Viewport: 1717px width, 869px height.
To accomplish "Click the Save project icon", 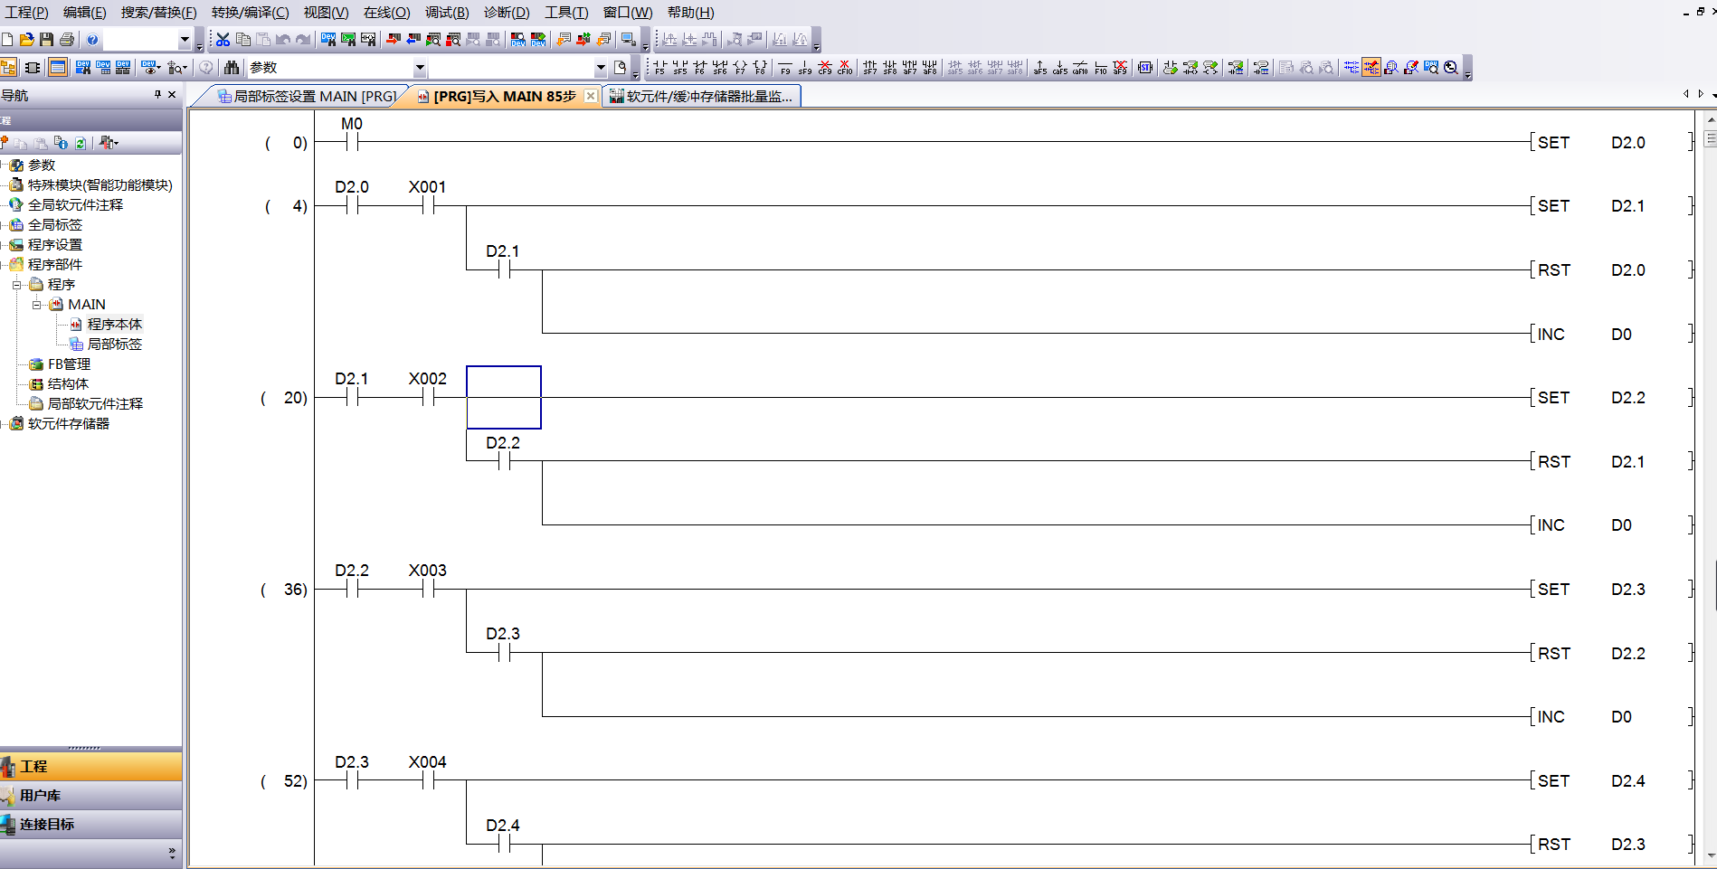I will tap(46, 40).
